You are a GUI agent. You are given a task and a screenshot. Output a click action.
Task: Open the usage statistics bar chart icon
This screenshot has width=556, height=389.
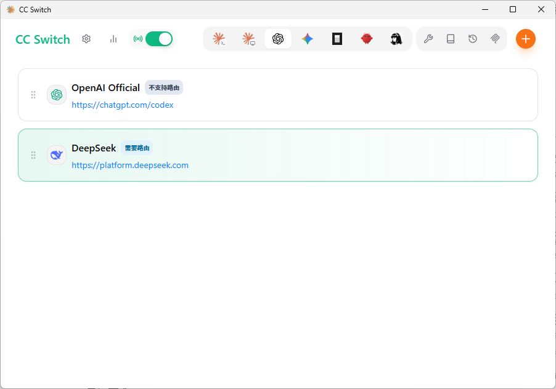pos(113,39)
